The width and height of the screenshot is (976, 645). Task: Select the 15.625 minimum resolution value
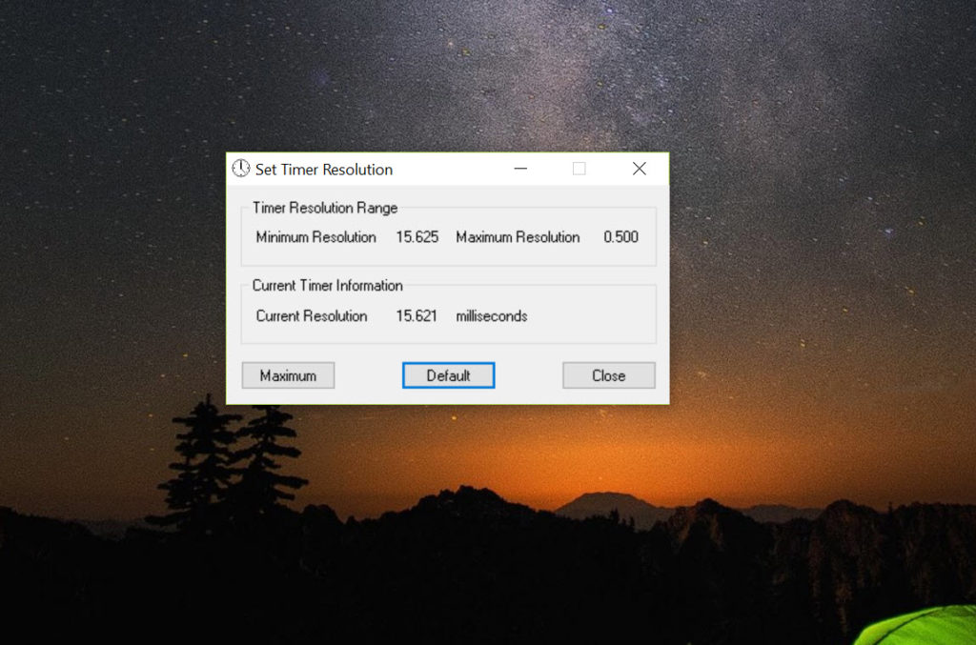pyautogui.click(x=417, y=237)
